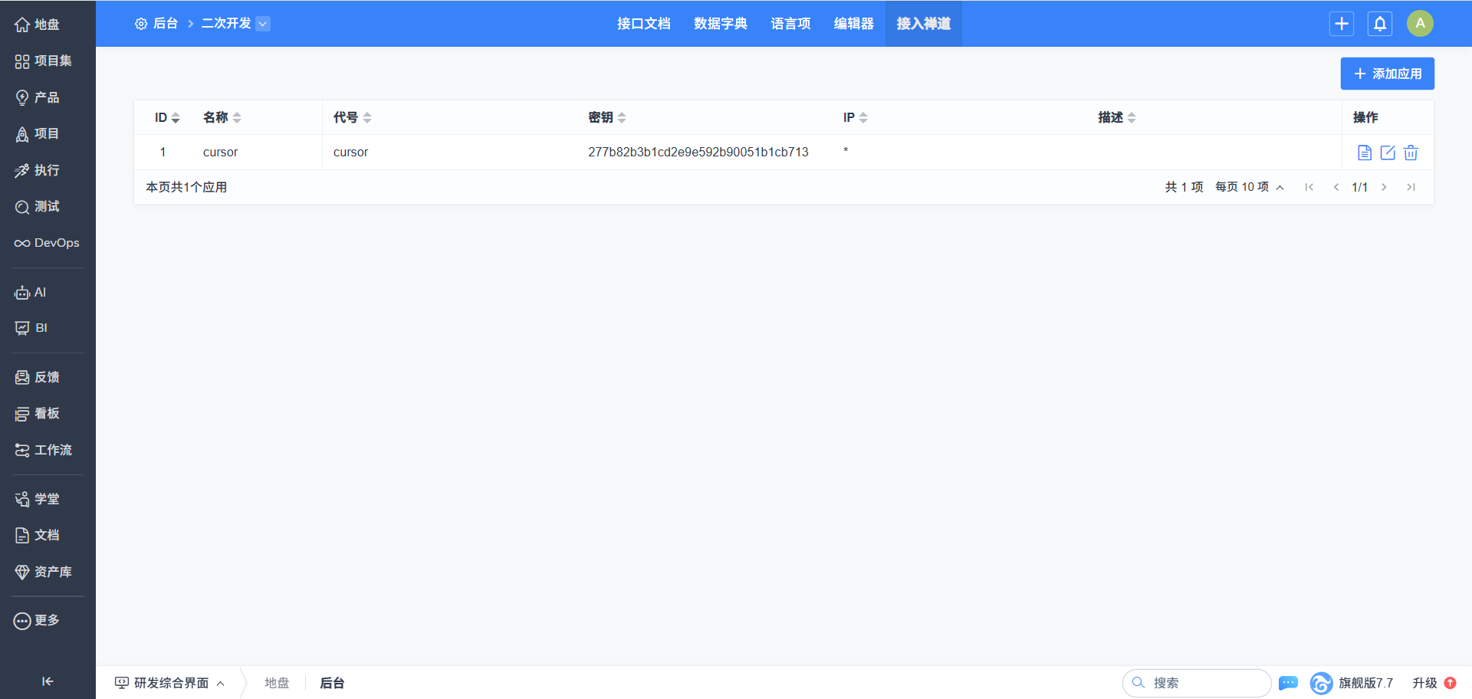Screen dimensions: 1472x699
Task: Collapse the left sidebar menu
Action: [48, 681]
